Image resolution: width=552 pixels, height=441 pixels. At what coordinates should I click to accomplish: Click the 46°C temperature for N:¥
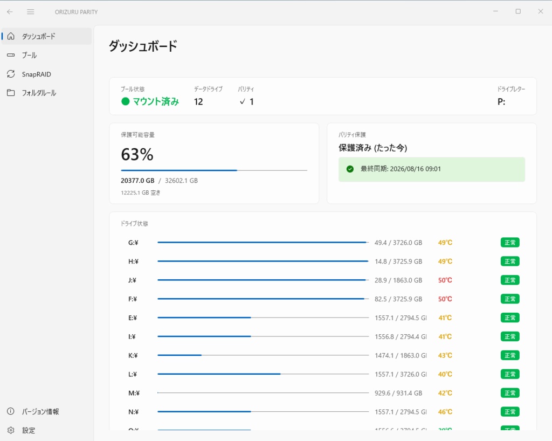pyautogui.click(x=445, y=412)
